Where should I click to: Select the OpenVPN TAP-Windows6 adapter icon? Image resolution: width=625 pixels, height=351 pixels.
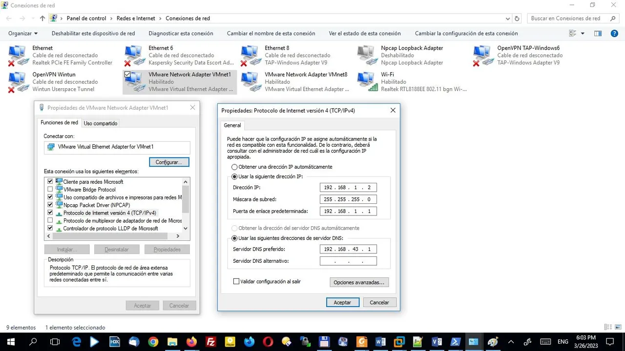[x=483, y=56]
